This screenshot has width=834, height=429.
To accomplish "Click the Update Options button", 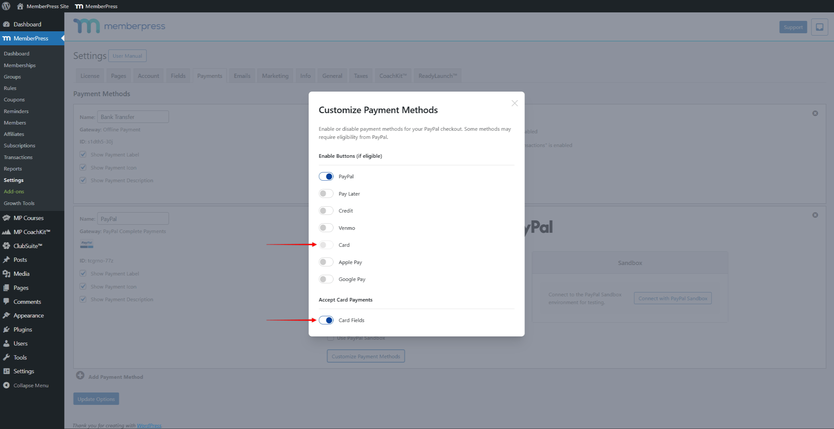I will pyautogui.click(x=96, y=398).
